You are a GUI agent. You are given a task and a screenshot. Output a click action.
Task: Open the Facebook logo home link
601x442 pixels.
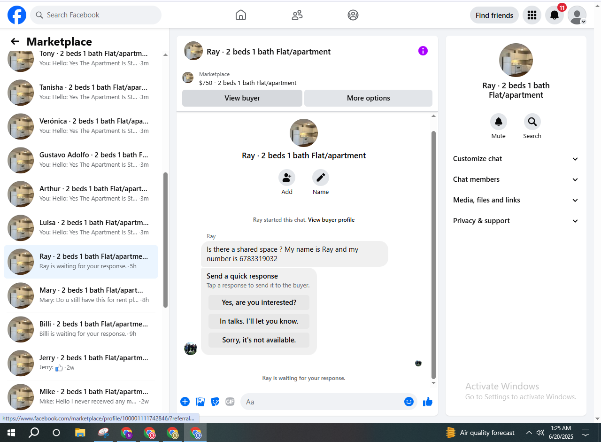pyautogui.click(x=17, y=15)
